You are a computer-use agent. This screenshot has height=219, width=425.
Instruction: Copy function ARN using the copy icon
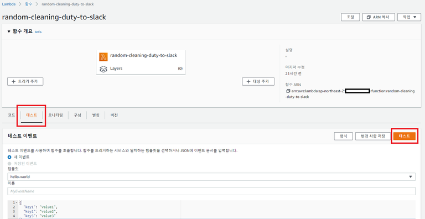tap(288, 91)
